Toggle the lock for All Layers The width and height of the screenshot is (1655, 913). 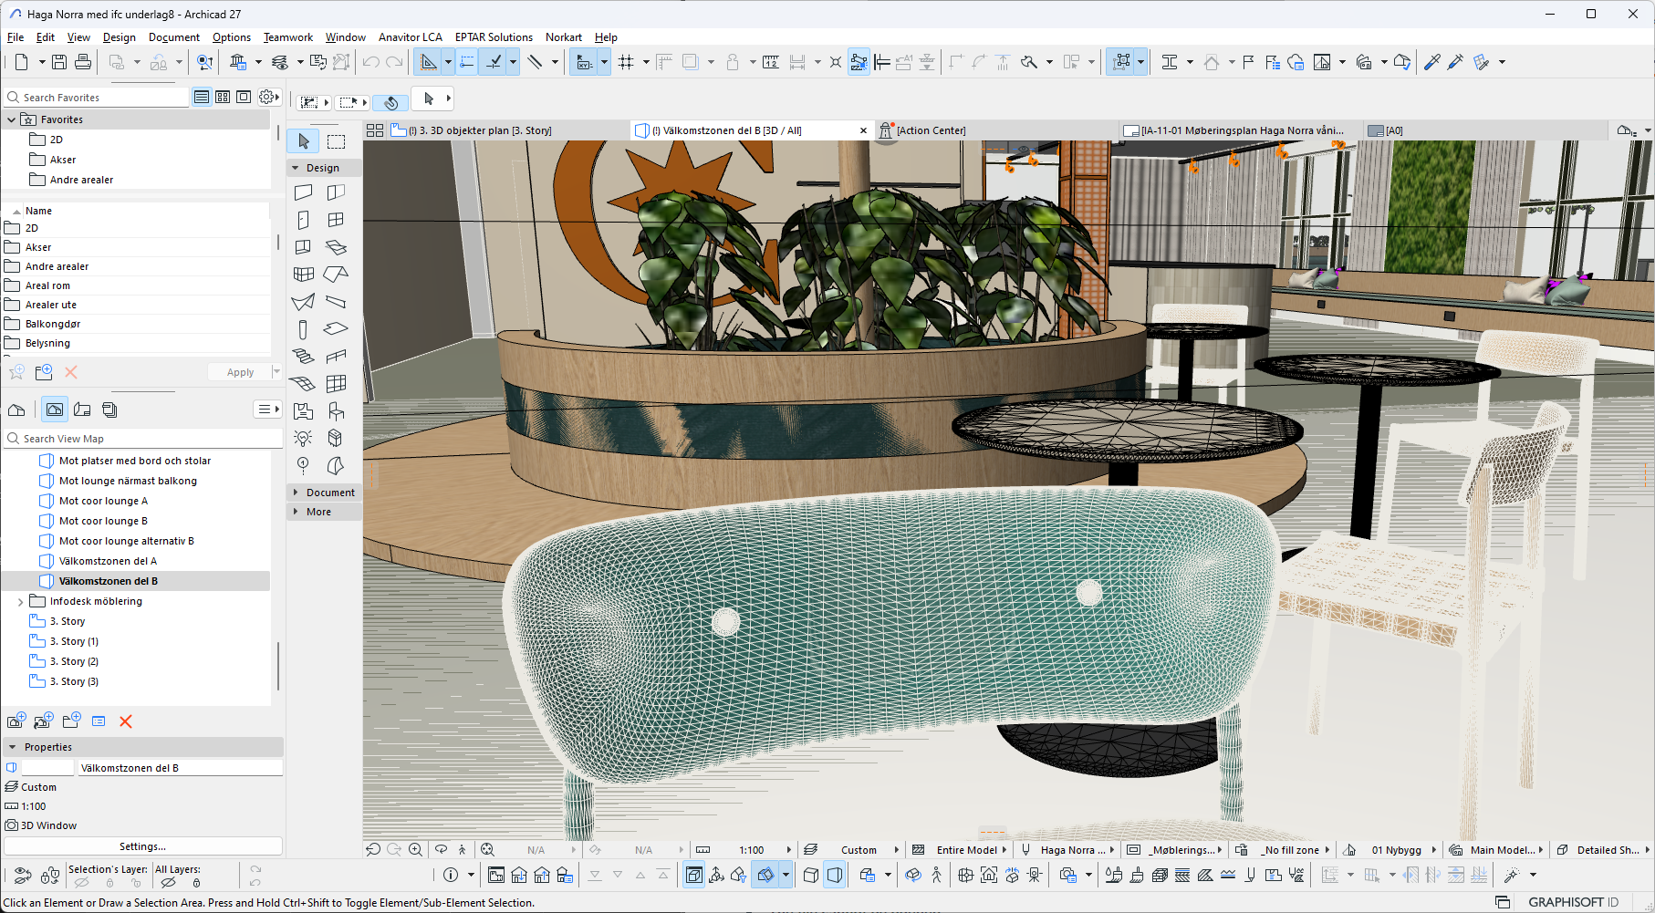point(195,883)
